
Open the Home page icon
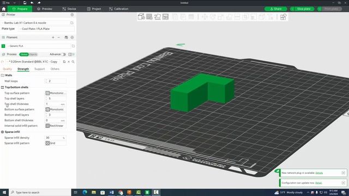coord(4,9)
